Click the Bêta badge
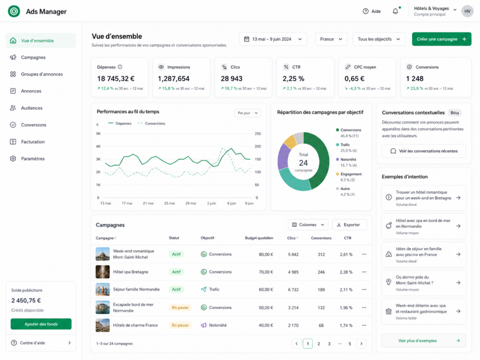The height and width of the screenshot is (360, 480). point(455,112)
